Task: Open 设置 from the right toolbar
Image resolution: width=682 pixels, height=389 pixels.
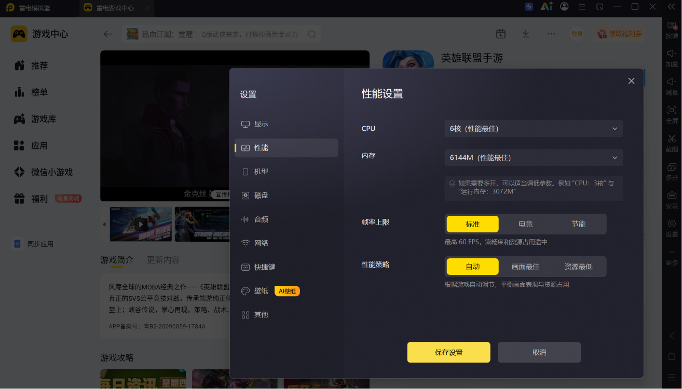Action: tap(672, 229)
